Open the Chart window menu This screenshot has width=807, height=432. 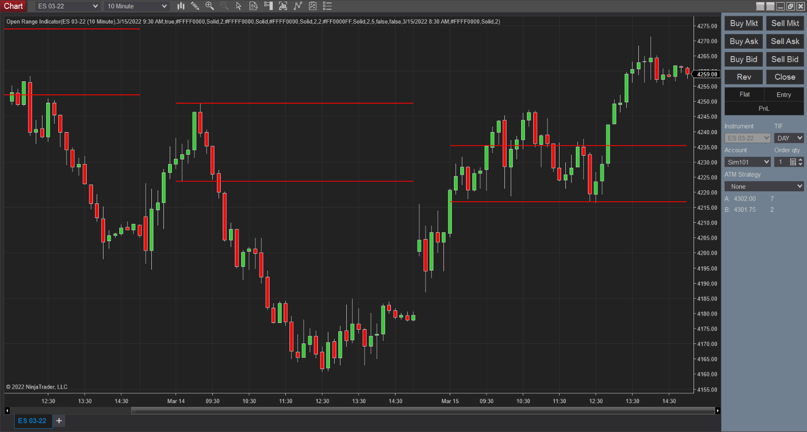pyautogui.click(x=13, y=6)
